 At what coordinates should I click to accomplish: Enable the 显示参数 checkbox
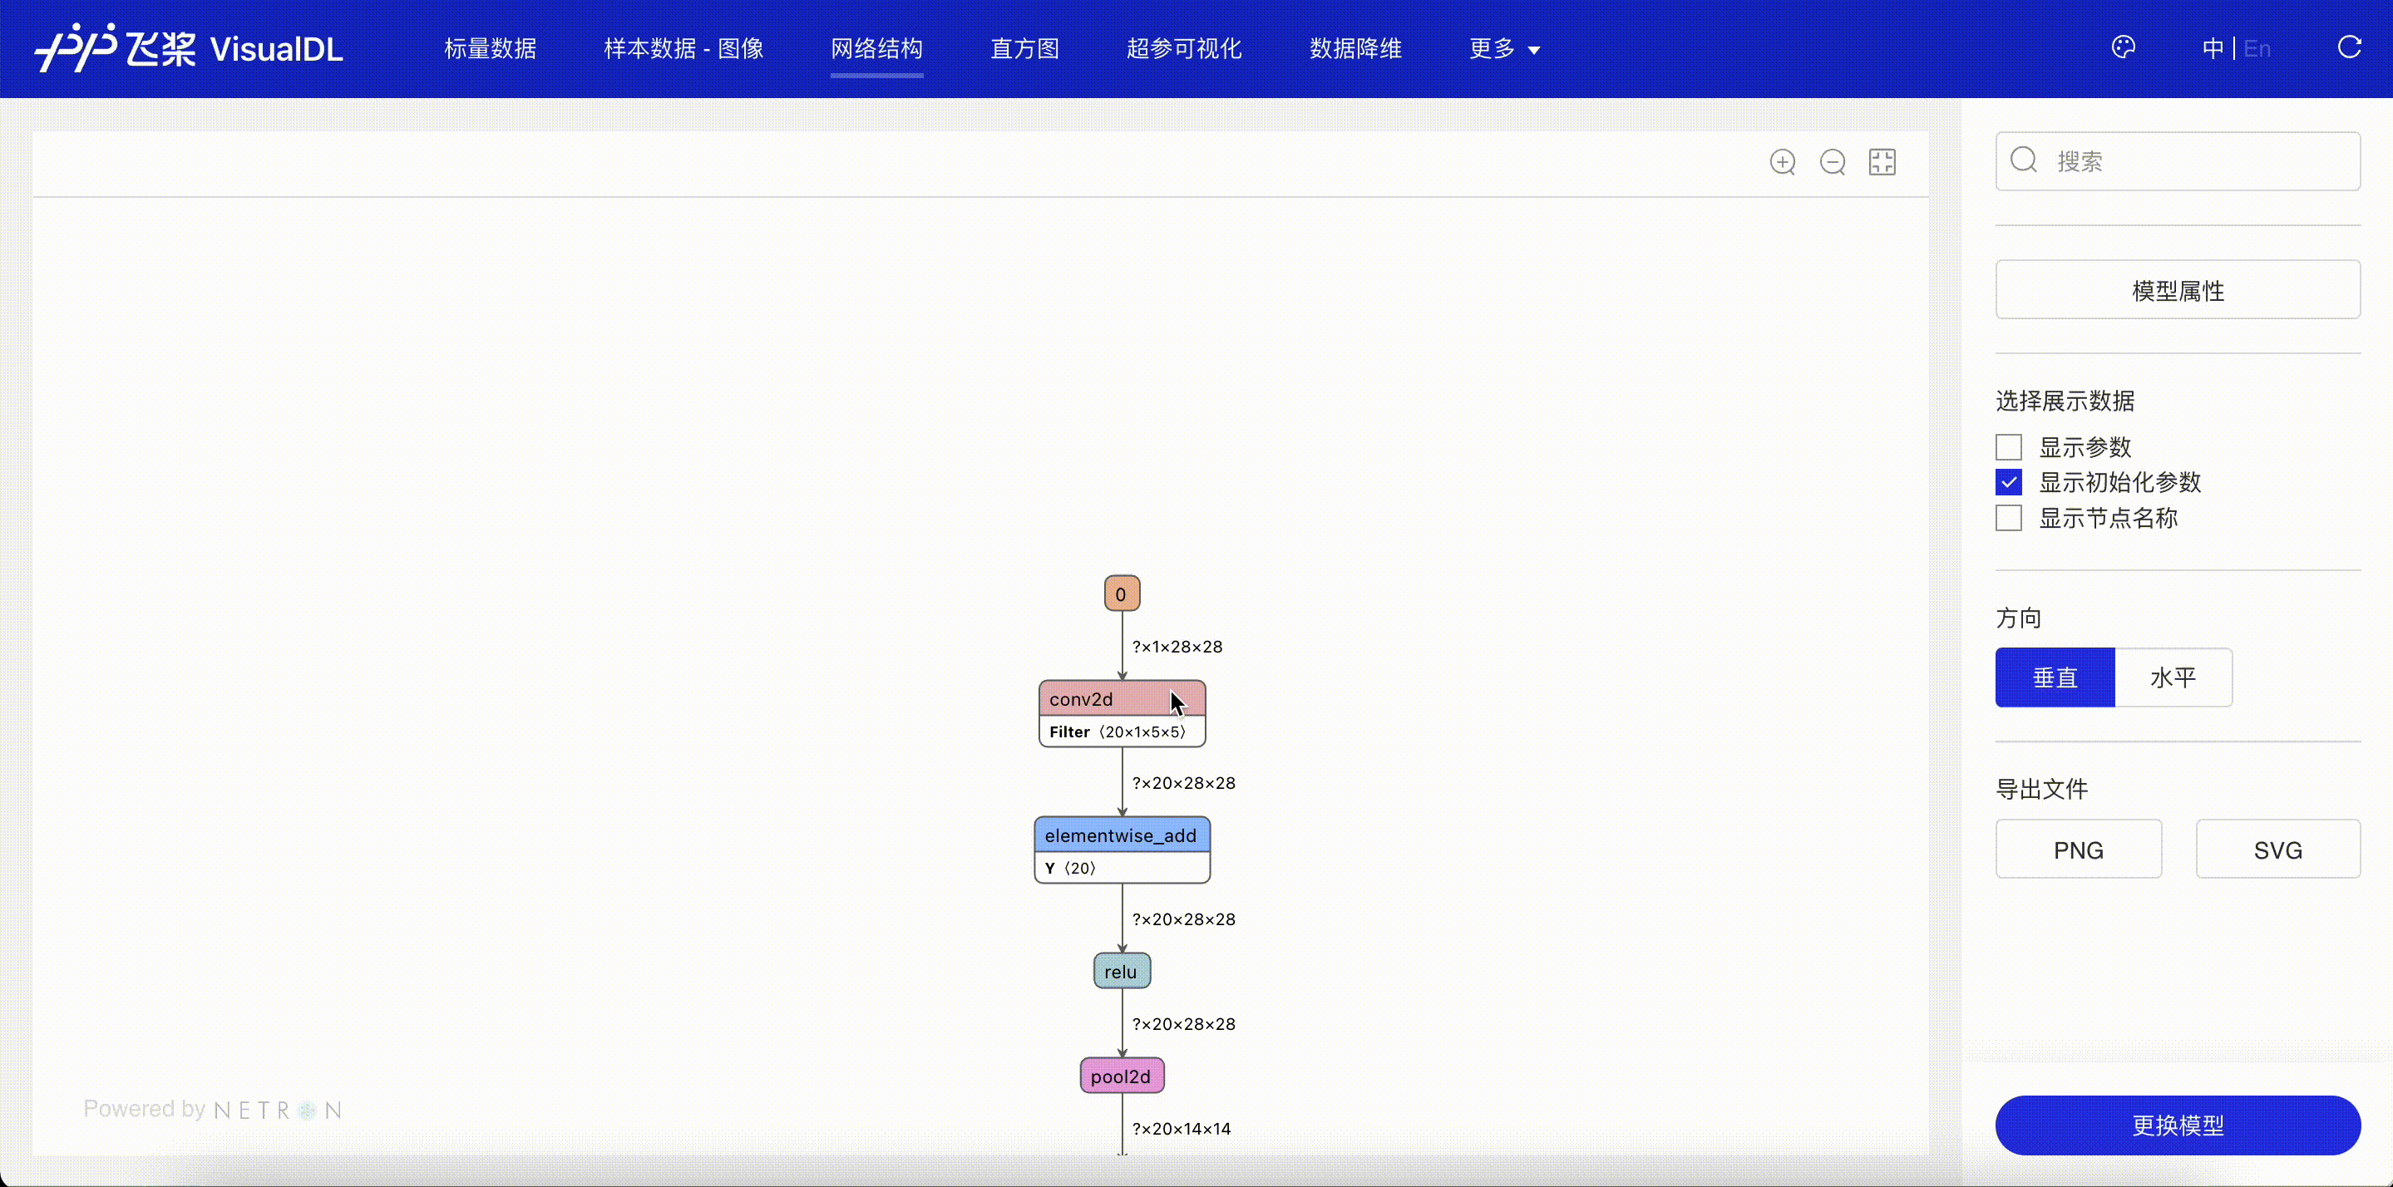[x=2008, y=448]
